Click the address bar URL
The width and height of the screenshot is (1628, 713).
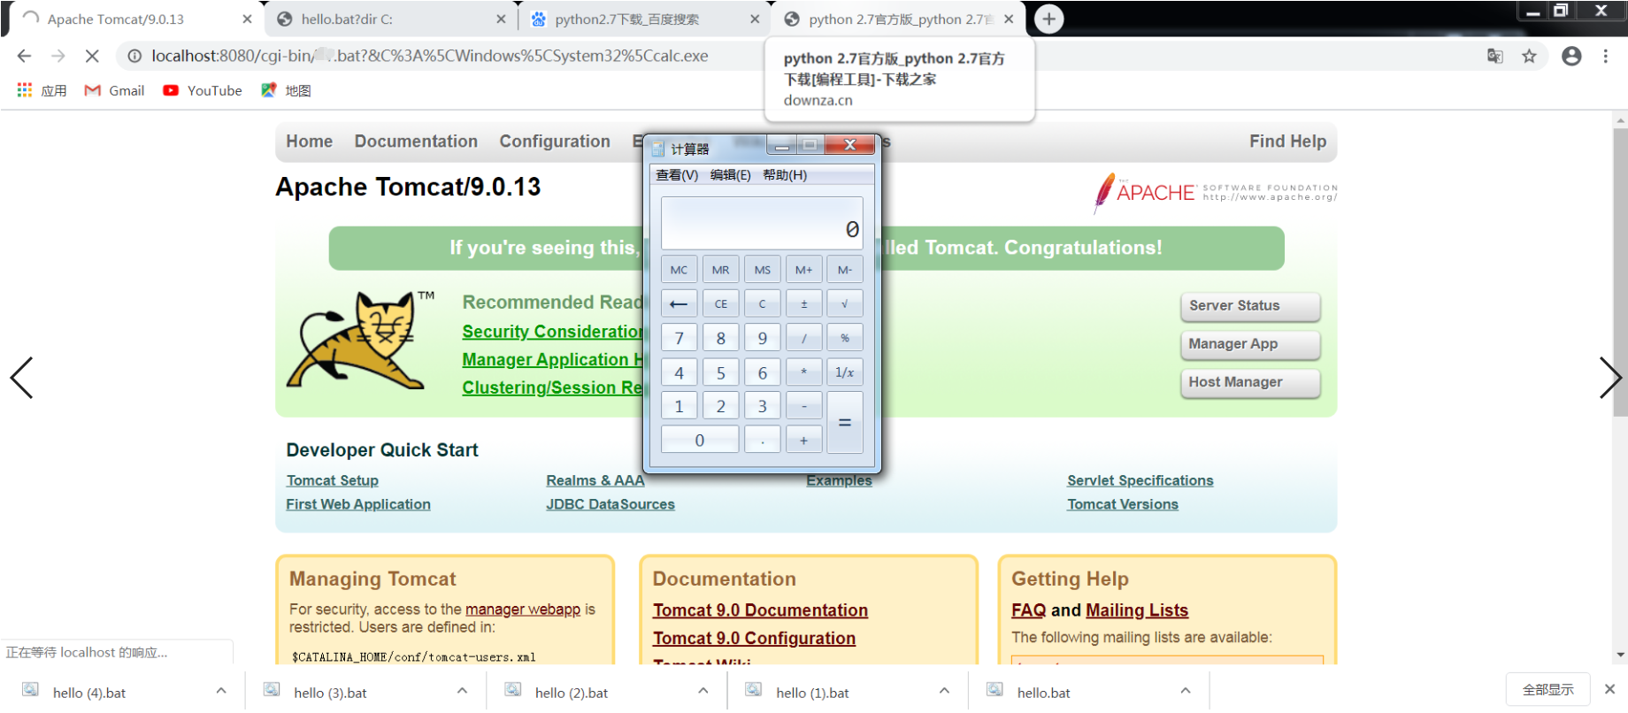click(429, 56)
